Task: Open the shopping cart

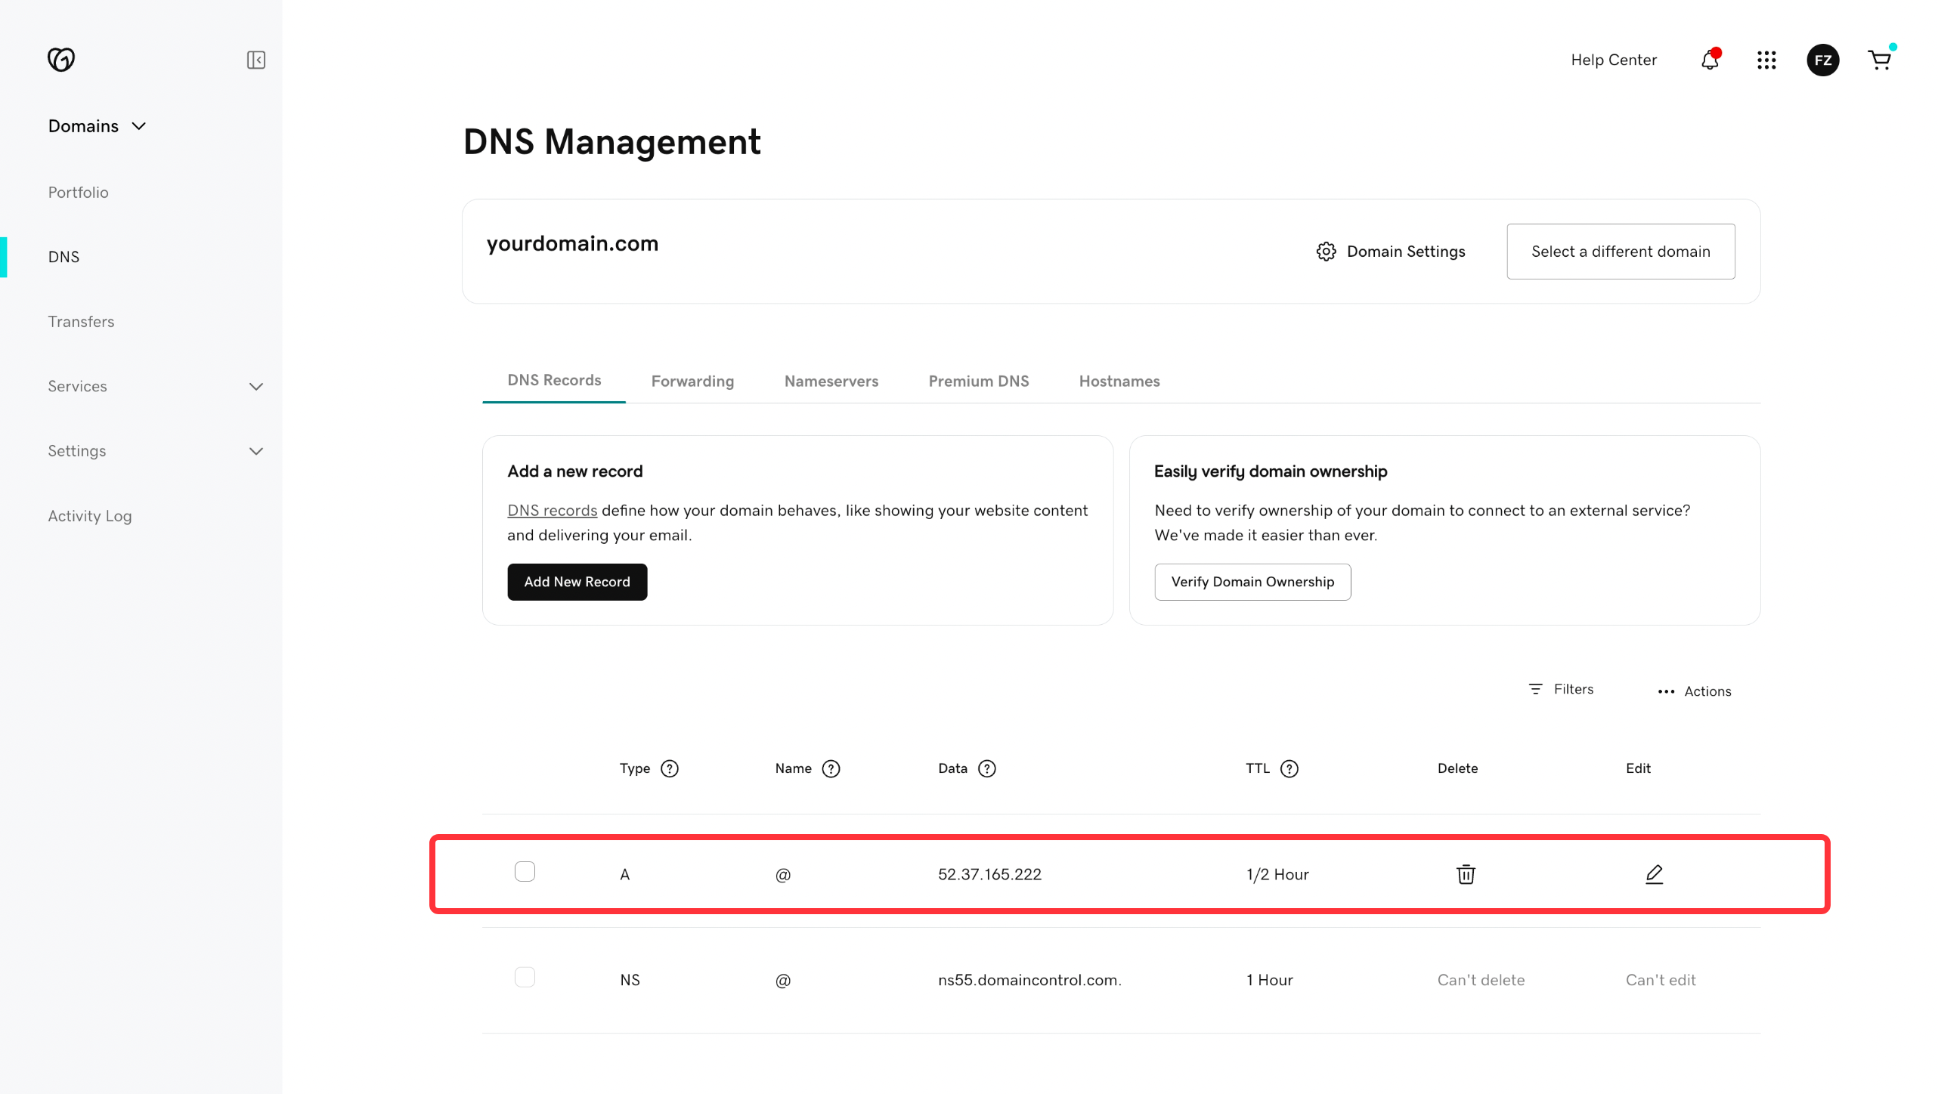Action: pos(1880,60)
